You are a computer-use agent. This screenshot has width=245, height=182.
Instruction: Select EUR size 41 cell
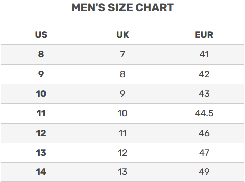[204, 54]
